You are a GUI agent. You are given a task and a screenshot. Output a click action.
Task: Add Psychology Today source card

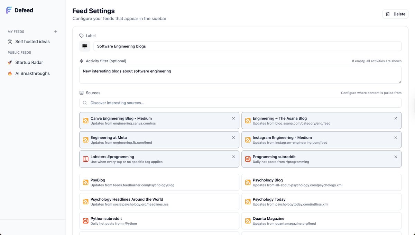[x=321, y=201]
